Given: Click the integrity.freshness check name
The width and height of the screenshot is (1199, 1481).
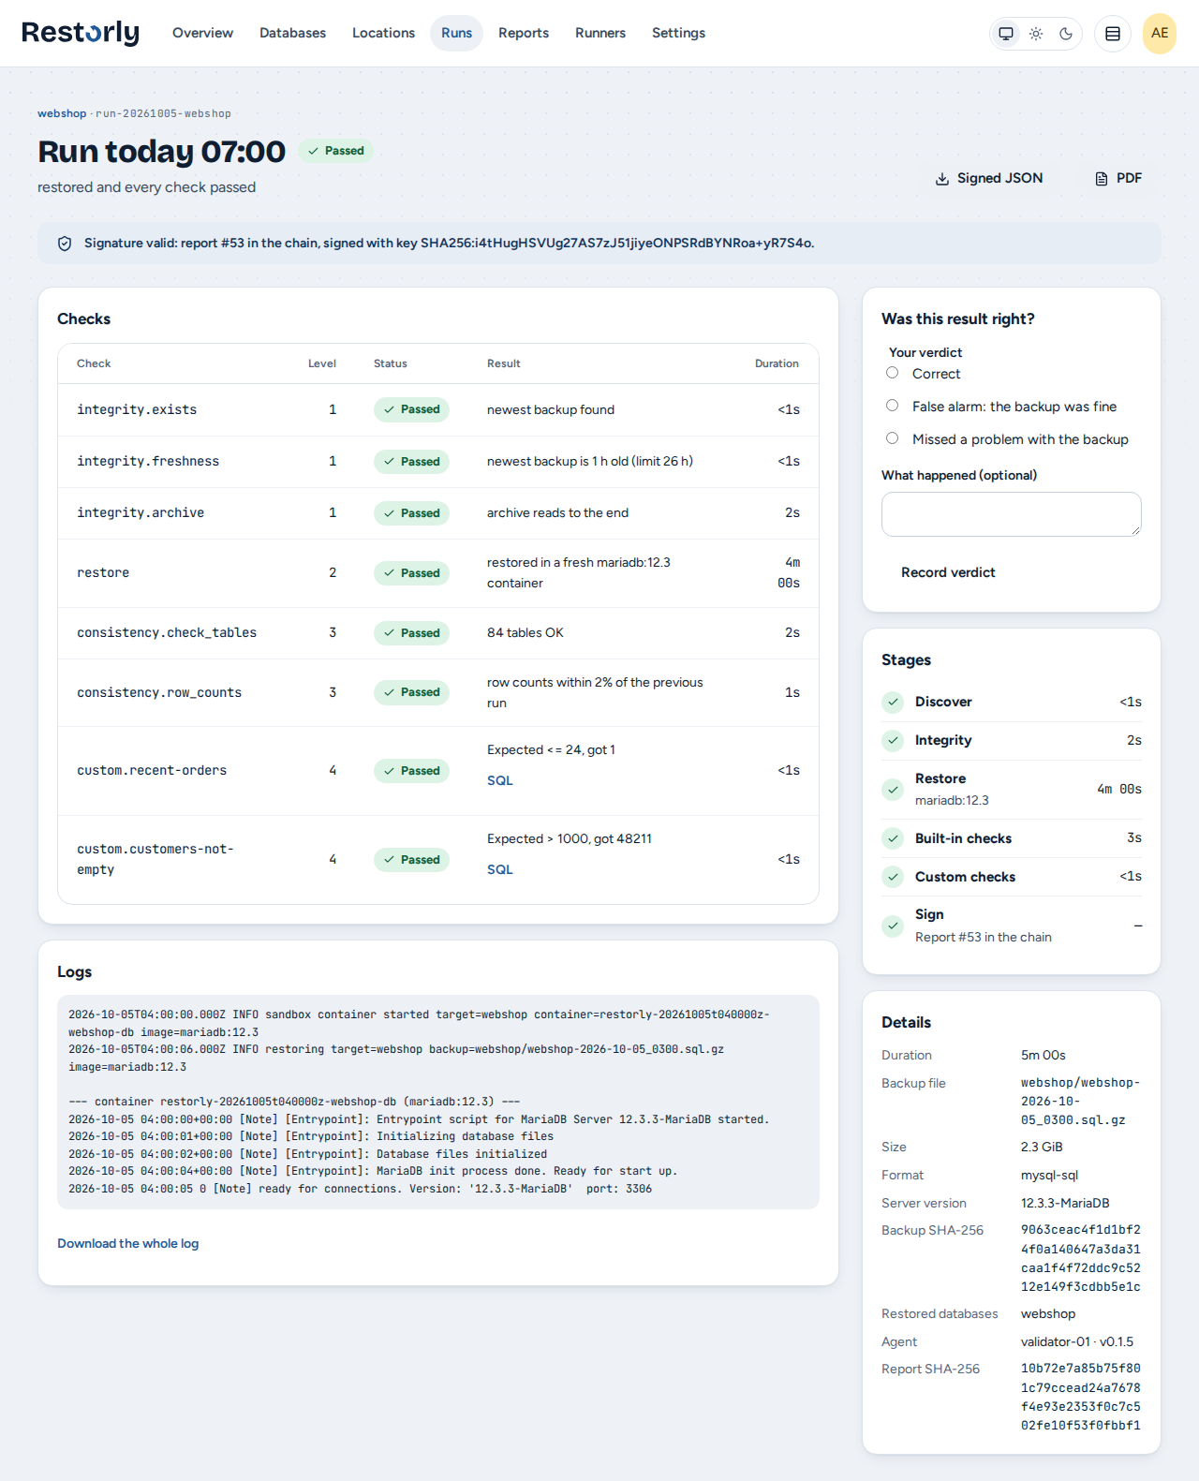Looking at the screenshot, I should (x=148, y=462).
